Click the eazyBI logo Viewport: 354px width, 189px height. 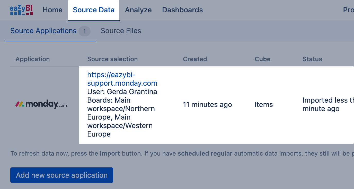[x=21, y=10]
